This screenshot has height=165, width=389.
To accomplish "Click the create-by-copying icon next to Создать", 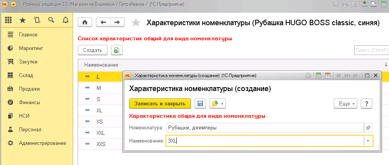I will 116,50.
